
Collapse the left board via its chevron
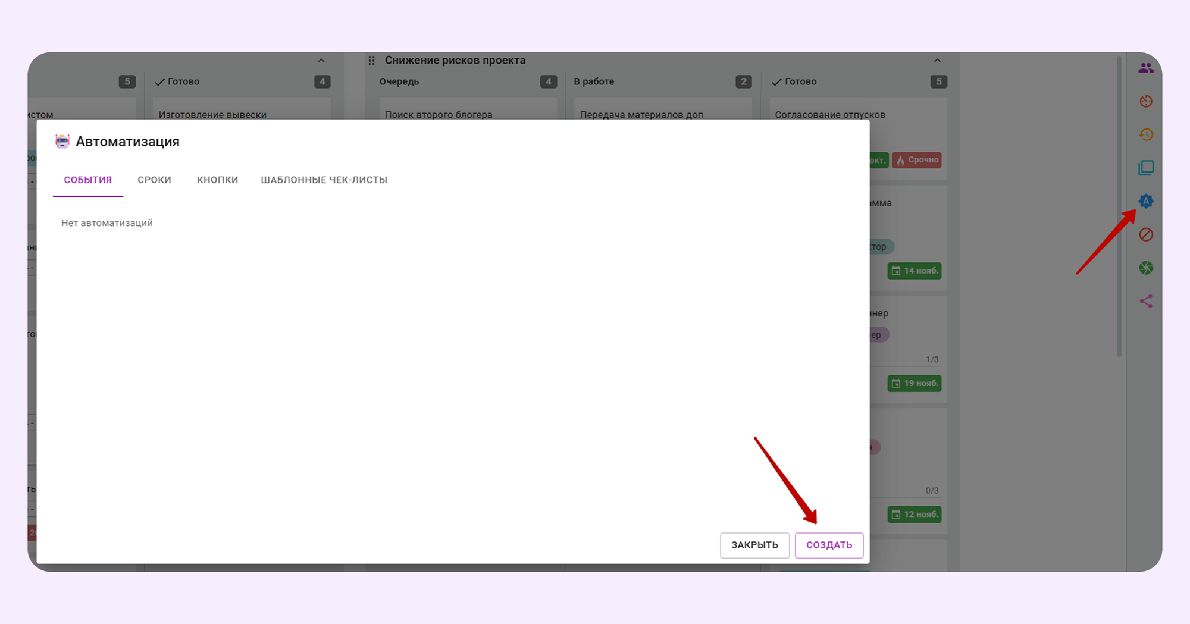pyautogui.click(x=321, y=60)
